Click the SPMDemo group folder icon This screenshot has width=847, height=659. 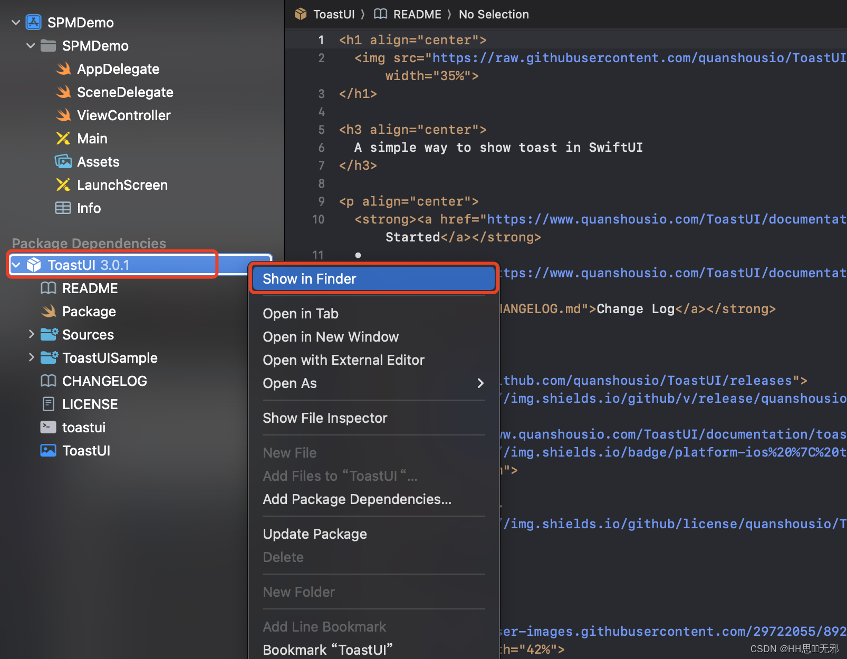(49, 46)
